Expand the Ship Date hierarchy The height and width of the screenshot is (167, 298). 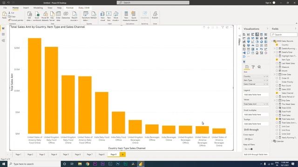coord(274,100)
